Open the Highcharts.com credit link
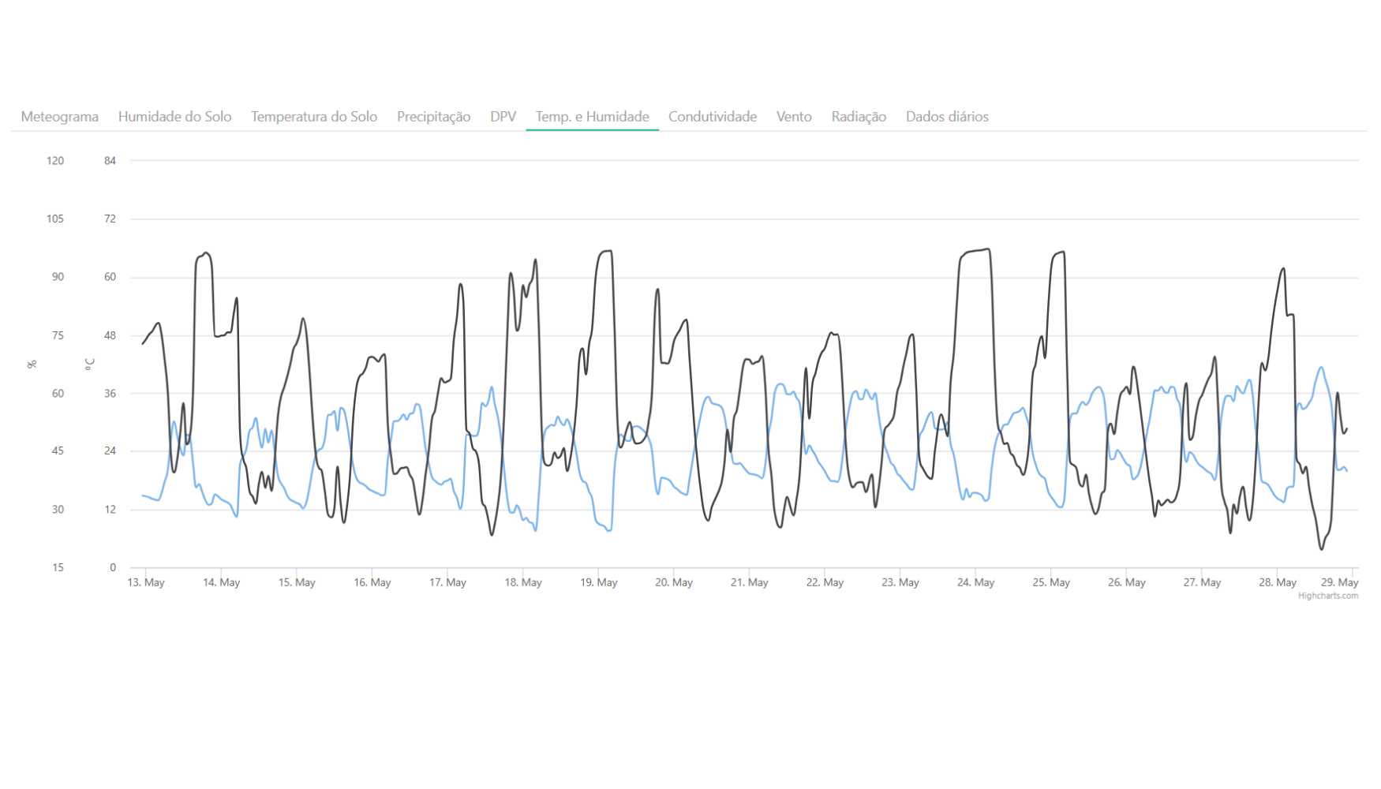The width and height of the screenshot is (1381, 789). click(1327, 596)
